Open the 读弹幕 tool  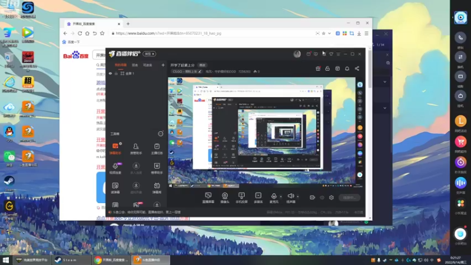coord(115,188)
